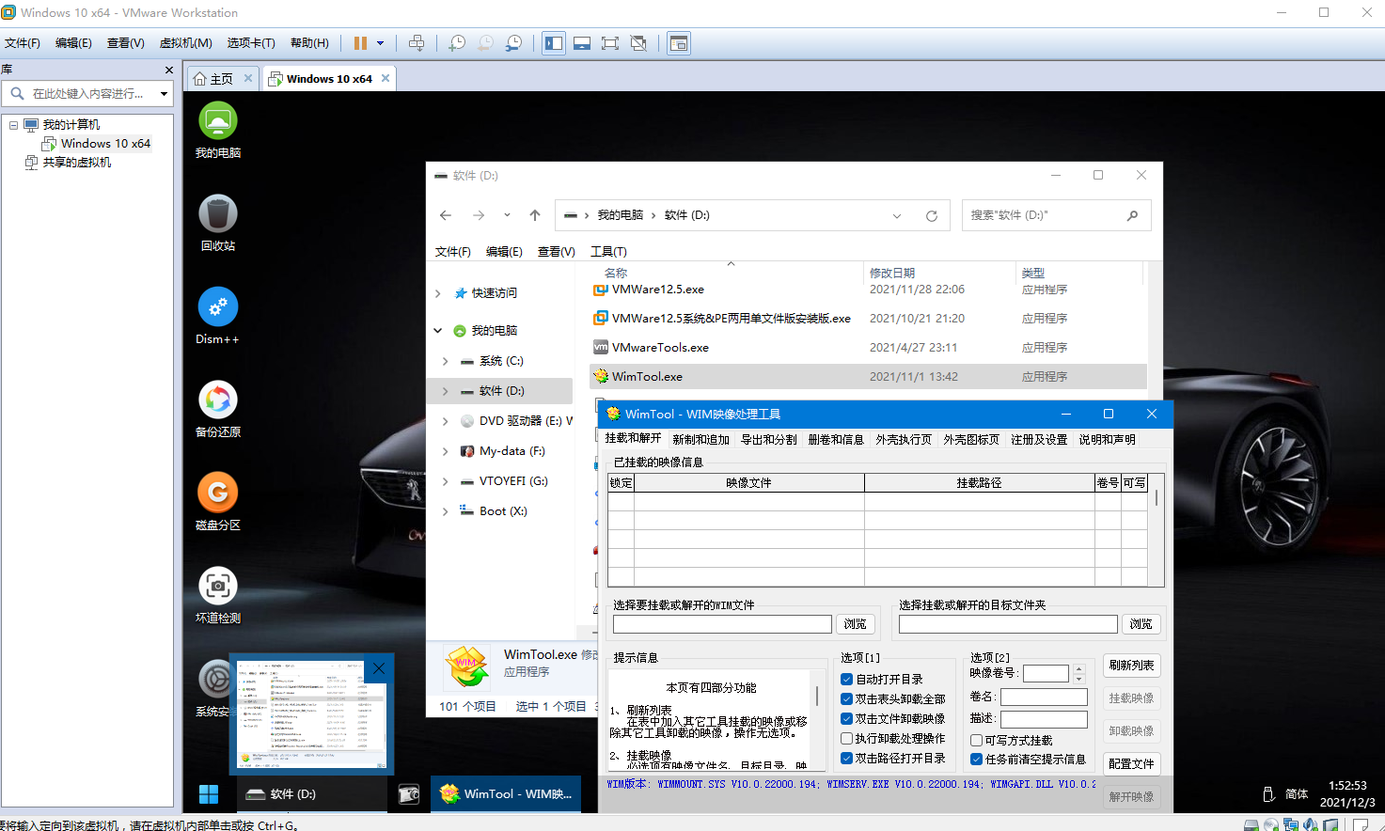Click VMware hard disk status icon
The width and height of the screenshot is (1385, 831).
[x=1251, y=824]
